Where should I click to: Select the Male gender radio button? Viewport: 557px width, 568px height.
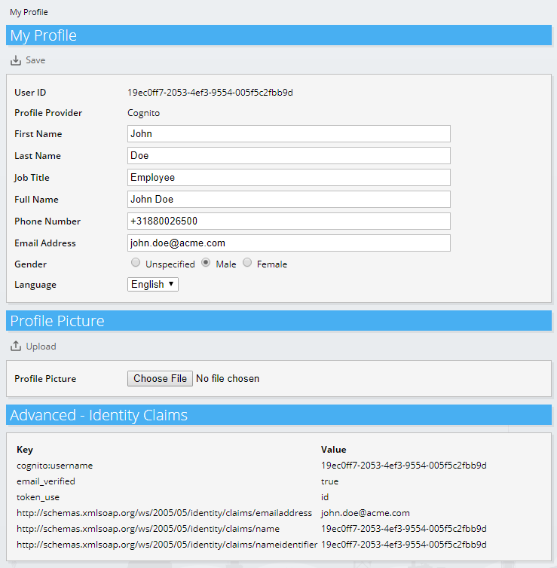click(206, 263)
